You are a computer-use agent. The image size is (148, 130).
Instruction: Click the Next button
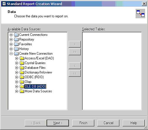[x=58, y=123]
